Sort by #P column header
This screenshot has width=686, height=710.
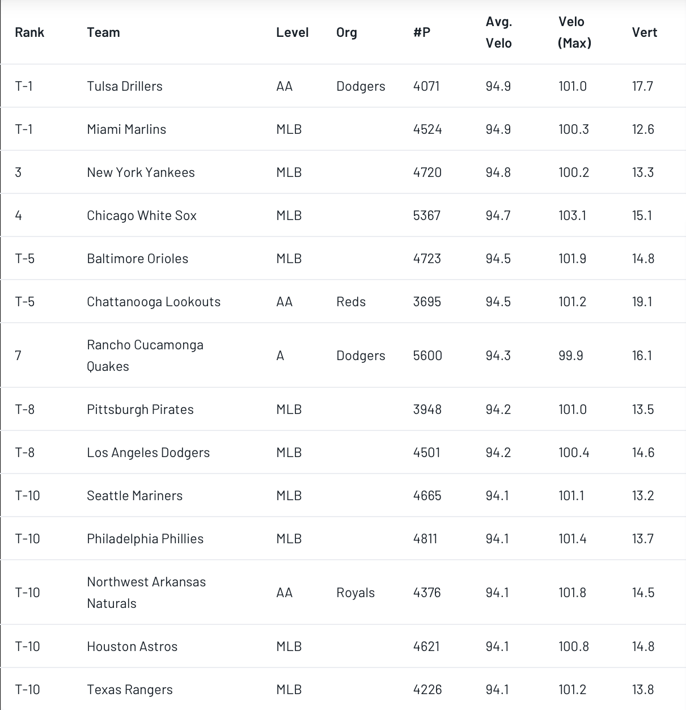422,32
